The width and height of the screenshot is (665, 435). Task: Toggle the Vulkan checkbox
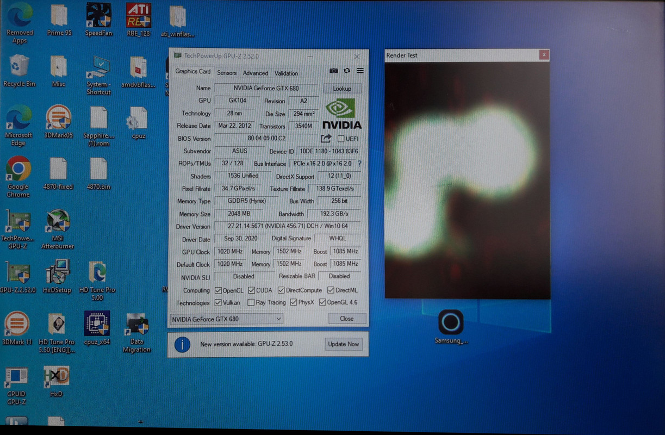click(x=218, y=302)
